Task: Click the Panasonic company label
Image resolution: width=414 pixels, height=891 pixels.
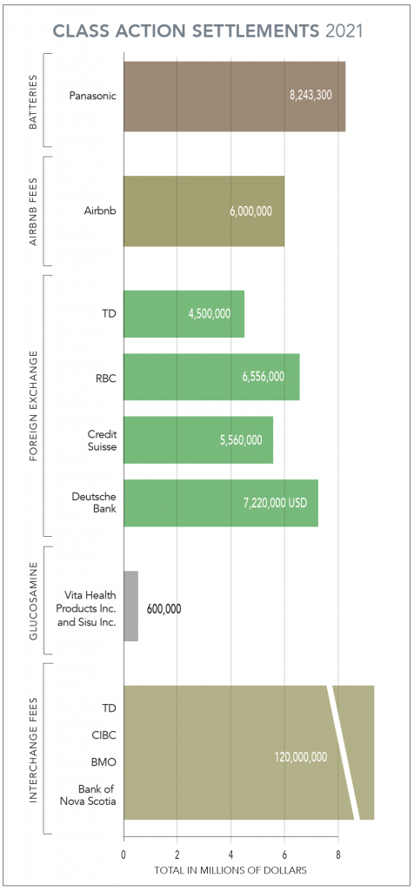Action: (92, 96)
